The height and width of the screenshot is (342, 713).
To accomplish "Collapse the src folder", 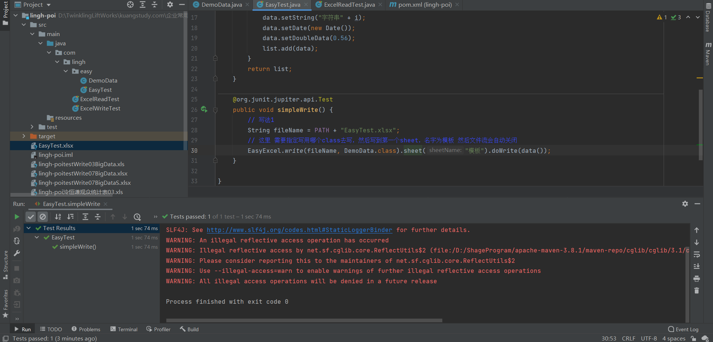I will click(24, 25).
